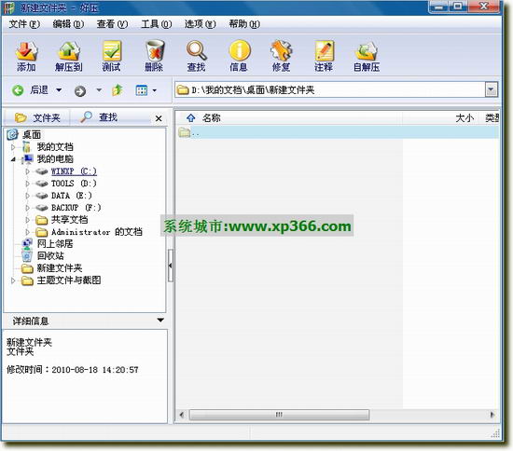Open the view mode dropdown arrow
Viewport: 513px width, 451px height.
click(x=155, y=90)
